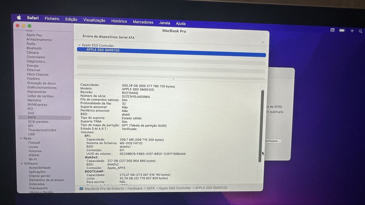Open the Ajuda menu
Screen dimensions: 365x205
(x=181, y=24)
